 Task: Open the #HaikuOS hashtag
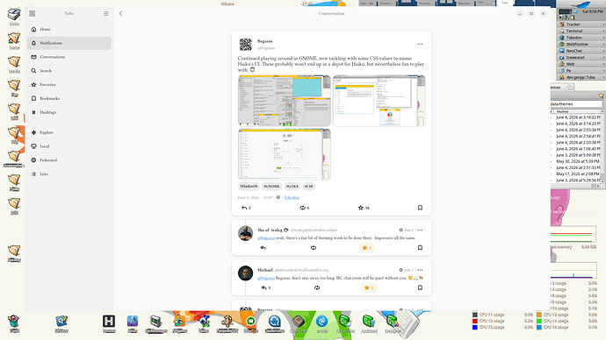tap(249, 186)
